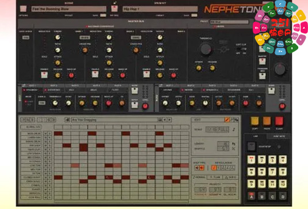Viewport: 308px width, 209px height.
Task: Adjust the Bus 1 Level knob
Action: coord(145,106)
